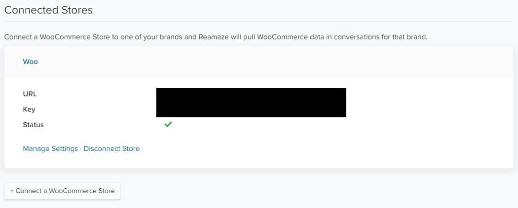The width and height of the screenshot is (518, 208).
Task: Click the dot separator between Manage and Disconnect
Action: (x=81, y=149)
